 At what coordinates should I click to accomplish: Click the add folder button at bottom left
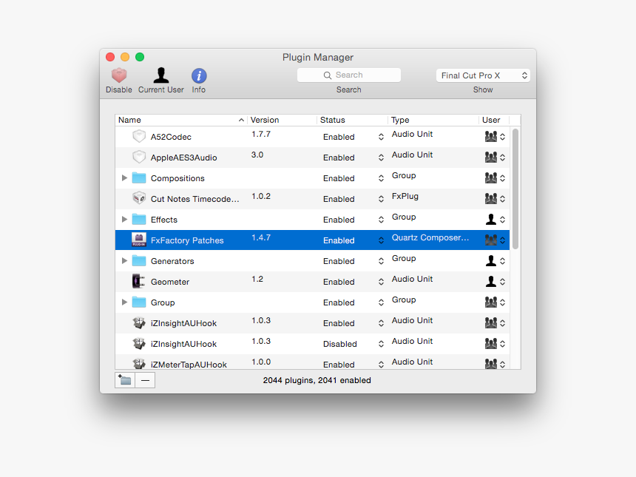coord(124,379)
